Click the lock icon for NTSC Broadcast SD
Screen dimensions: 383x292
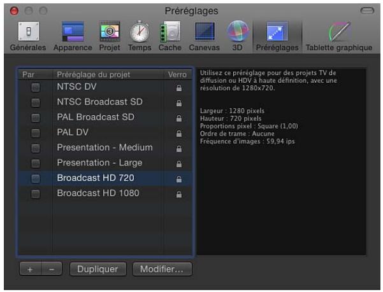tap(179, 103)
